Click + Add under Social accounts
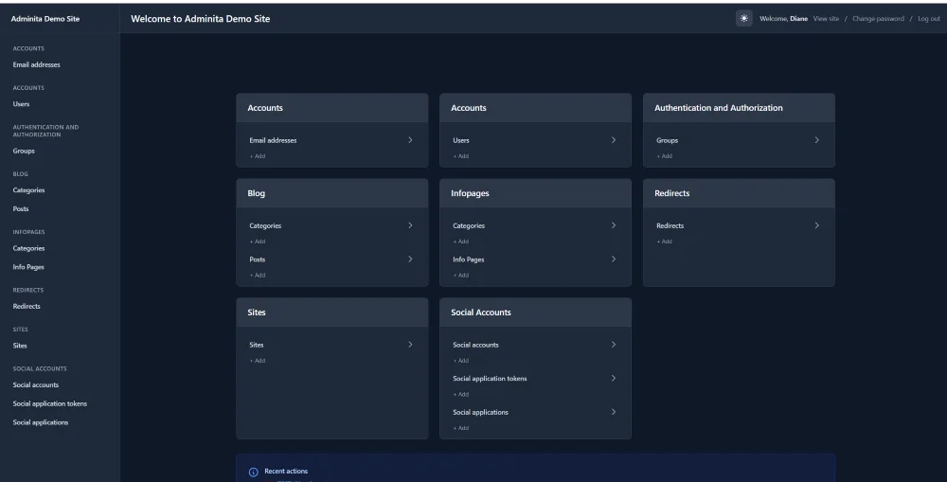 click(460, 361)
